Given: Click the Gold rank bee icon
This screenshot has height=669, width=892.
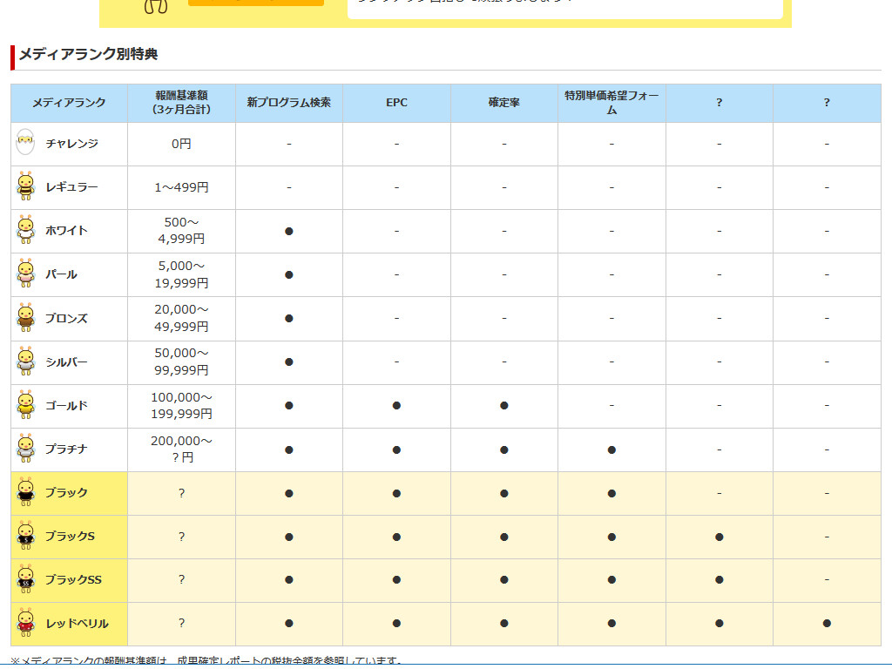Looking at the screenshot, I should tap(25, 405).
